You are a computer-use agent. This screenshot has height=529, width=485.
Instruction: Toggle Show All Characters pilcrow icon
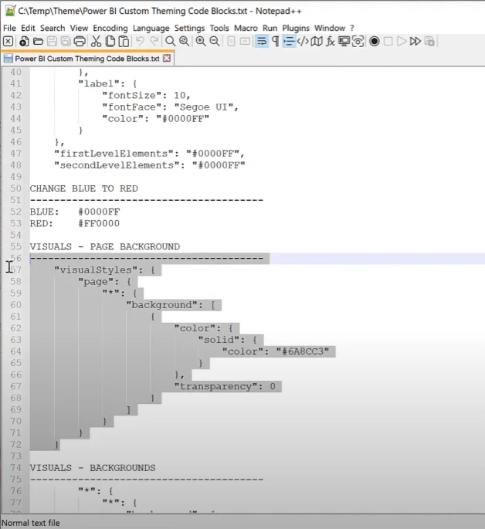pos(275,42)
